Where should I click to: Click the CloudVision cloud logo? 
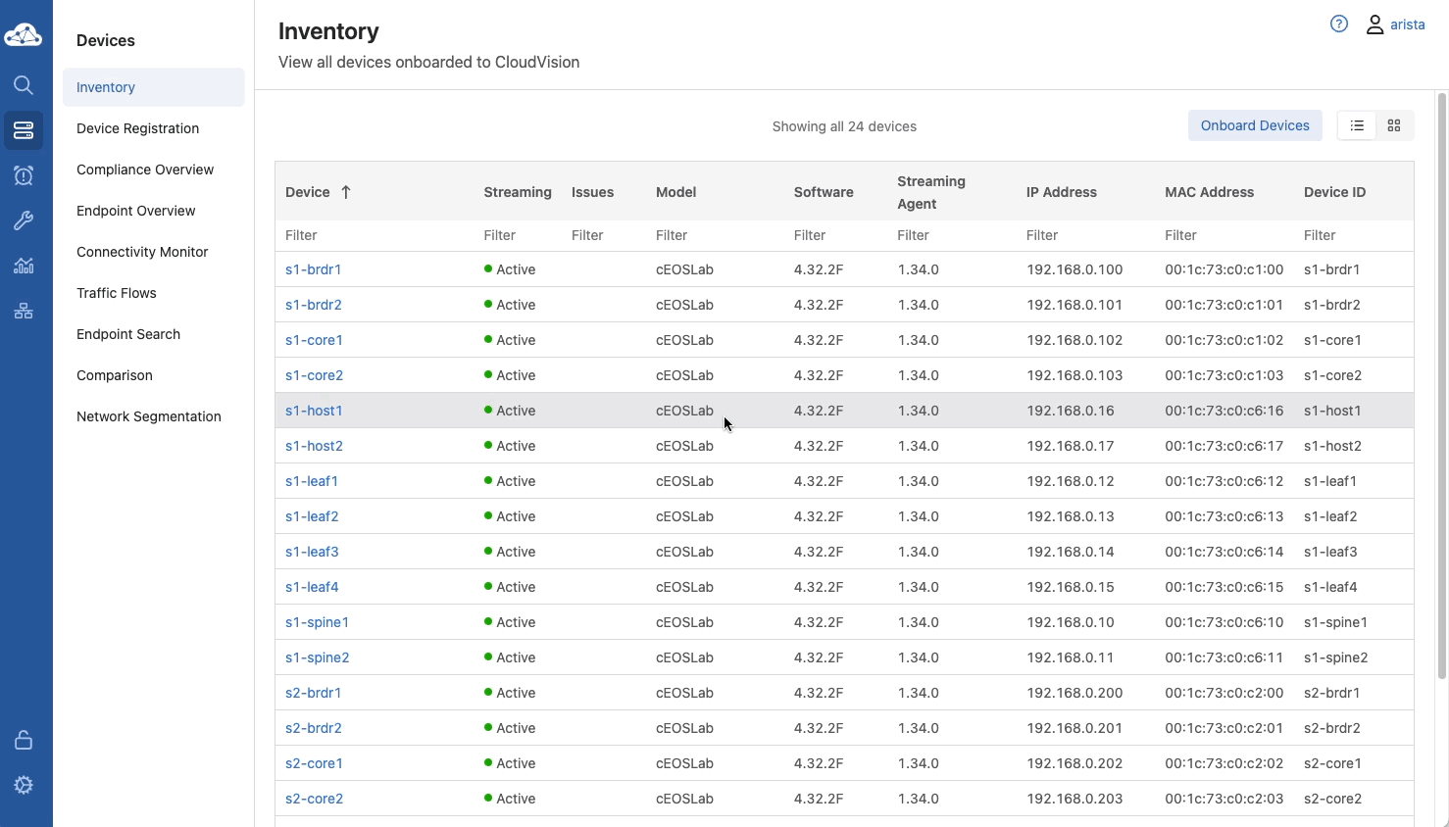coord(24,36)
